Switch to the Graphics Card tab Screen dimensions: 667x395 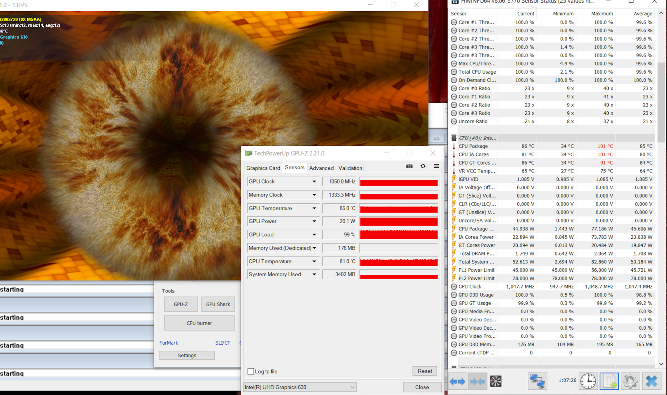[x=263, y=168]
